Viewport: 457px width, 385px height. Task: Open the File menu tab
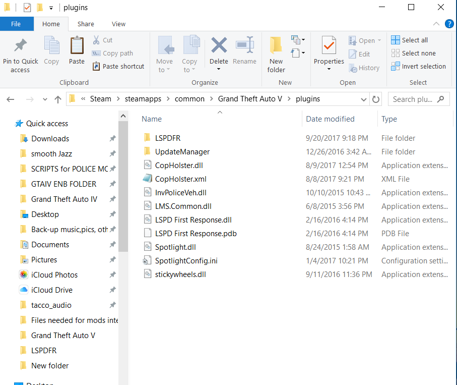16,24
